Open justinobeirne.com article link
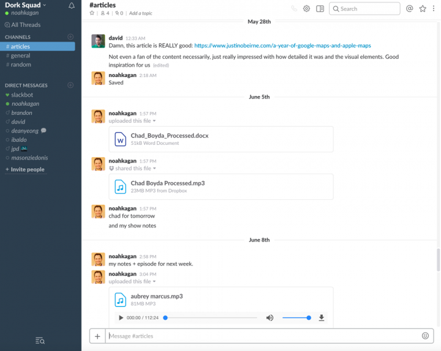The image size is (441, 351). 282,45
